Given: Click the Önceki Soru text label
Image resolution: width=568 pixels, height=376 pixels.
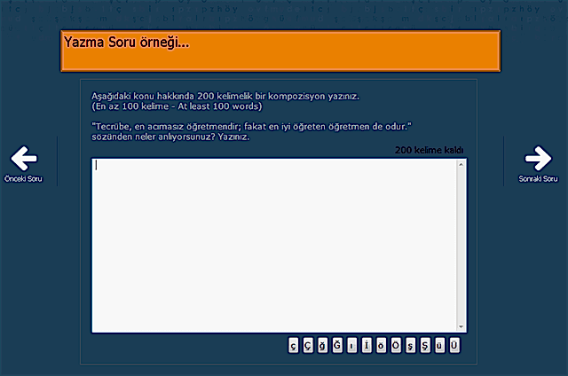Looking at the screenshot, I should coord(24,178).
